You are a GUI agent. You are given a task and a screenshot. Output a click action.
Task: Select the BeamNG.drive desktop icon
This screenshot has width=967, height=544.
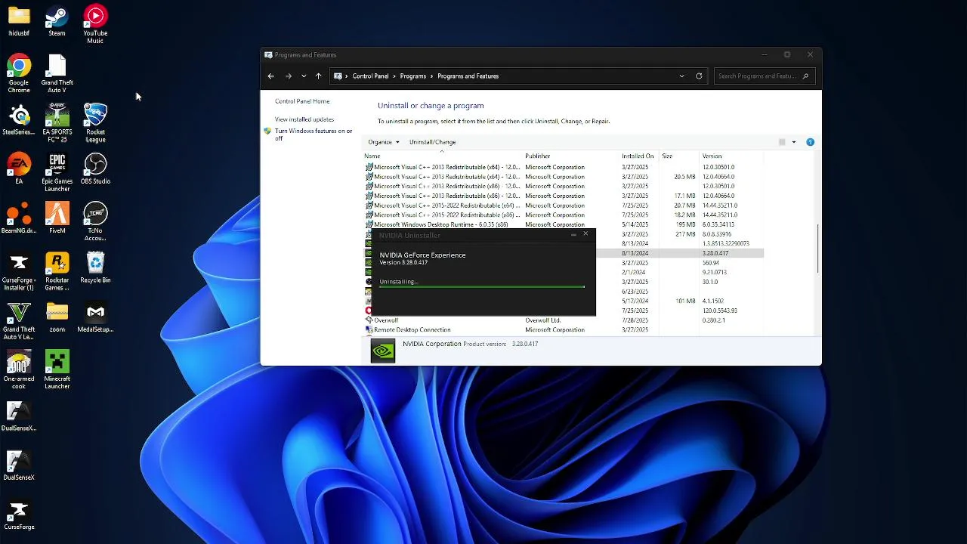(19, 218)
